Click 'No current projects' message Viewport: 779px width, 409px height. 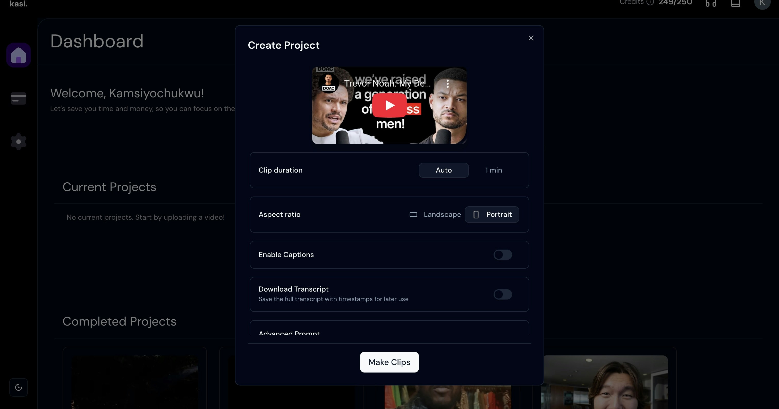coord(146,217)
